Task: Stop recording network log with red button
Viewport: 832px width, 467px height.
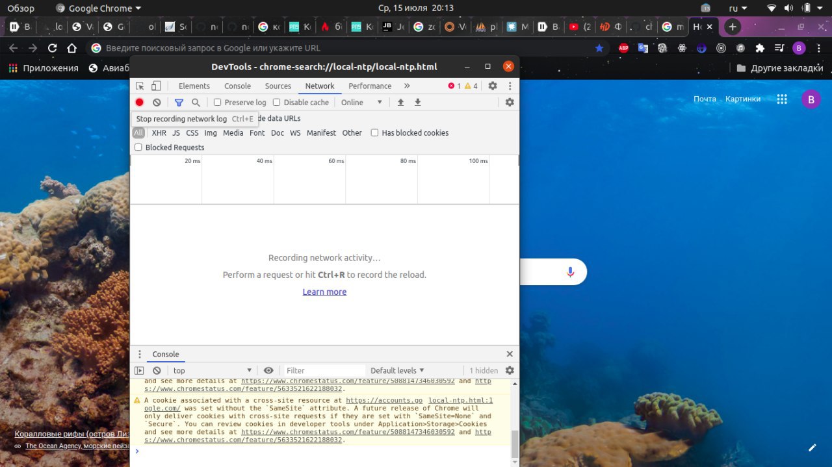Action: point(139,103)
